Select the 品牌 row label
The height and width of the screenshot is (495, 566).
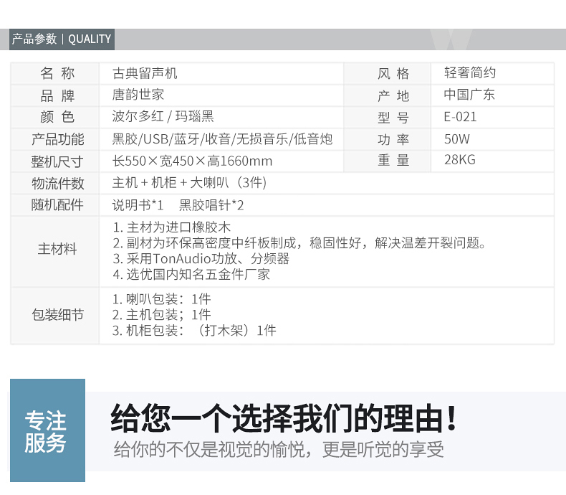(x=57, y=95)
